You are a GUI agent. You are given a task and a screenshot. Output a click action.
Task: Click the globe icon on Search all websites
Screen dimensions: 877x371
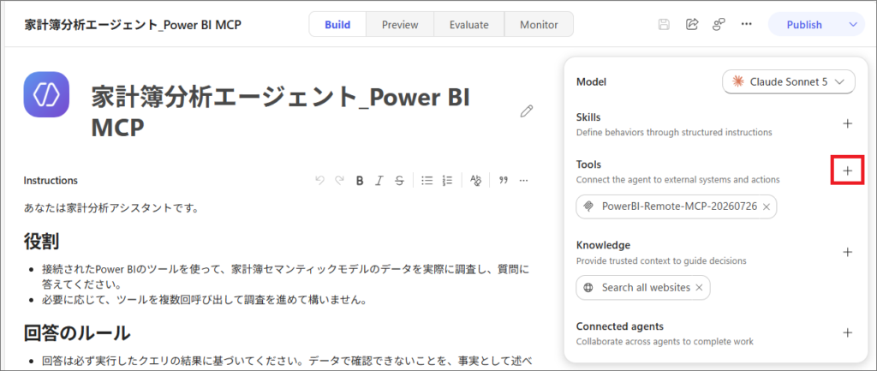pyautogui.click(x=588, y=288)
